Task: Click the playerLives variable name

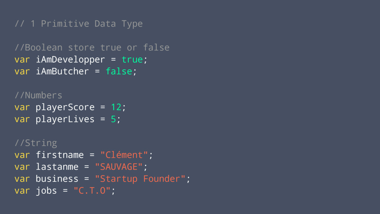Action: (x=65, y=119)
